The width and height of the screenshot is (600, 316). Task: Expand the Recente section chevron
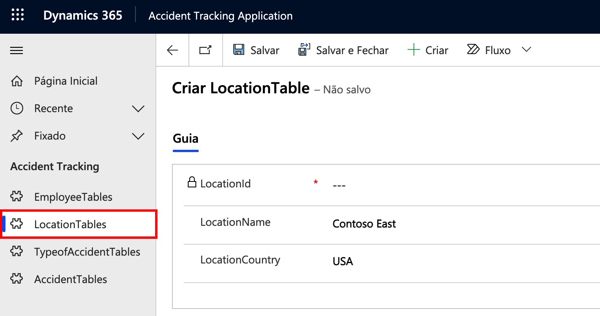click(x=138, y=109)
